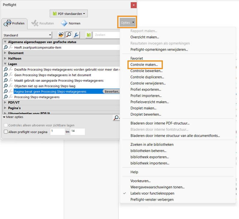Select the wrench fixups filter icon
The image size is (239, 219).
(76, 35)
